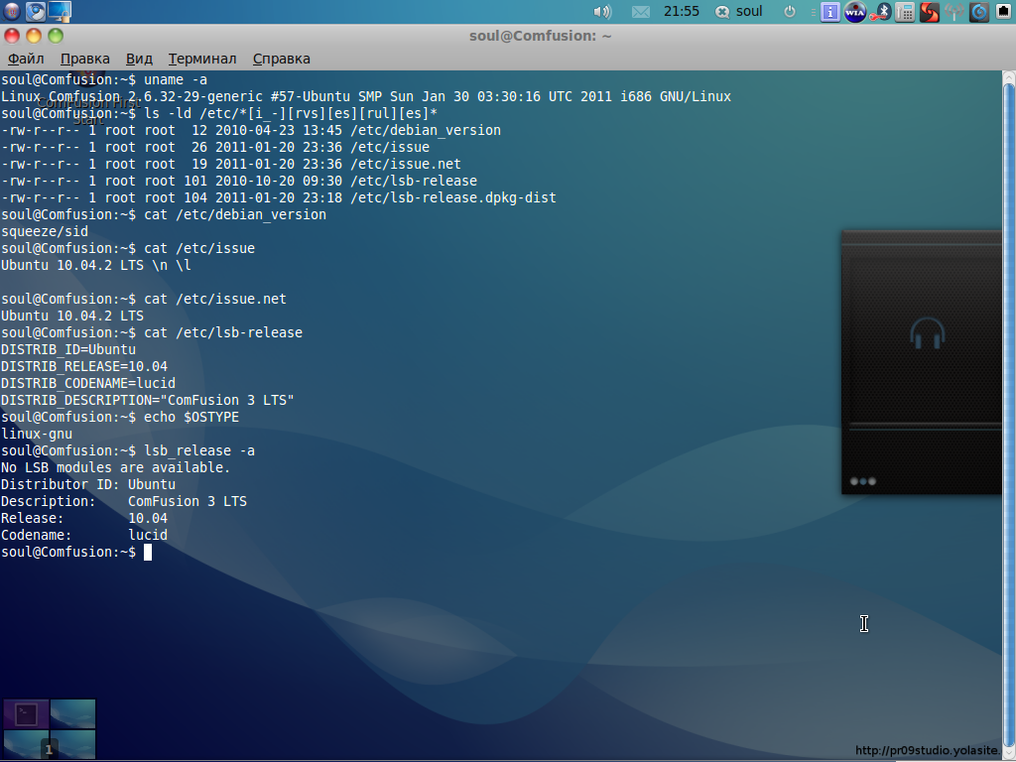
Task: Launch the Chromium browser from panel
Action: 36,11
